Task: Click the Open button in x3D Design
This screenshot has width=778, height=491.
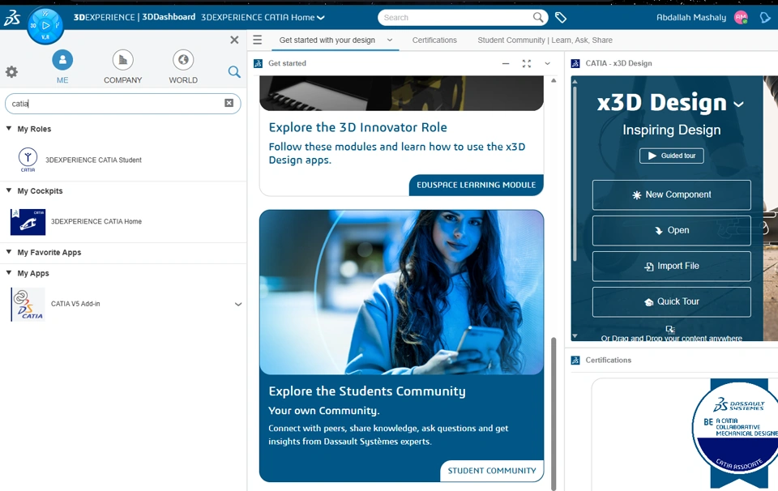Action: pos(671,231)
